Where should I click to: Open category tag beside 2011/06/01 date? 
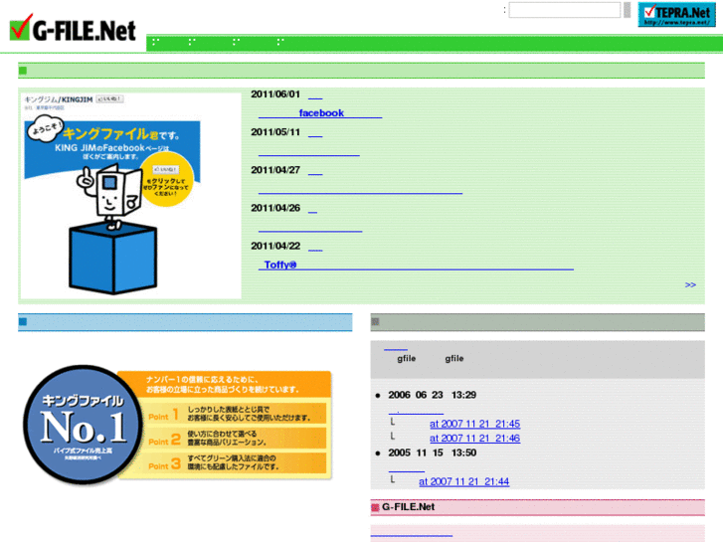[x=315, y=95]
